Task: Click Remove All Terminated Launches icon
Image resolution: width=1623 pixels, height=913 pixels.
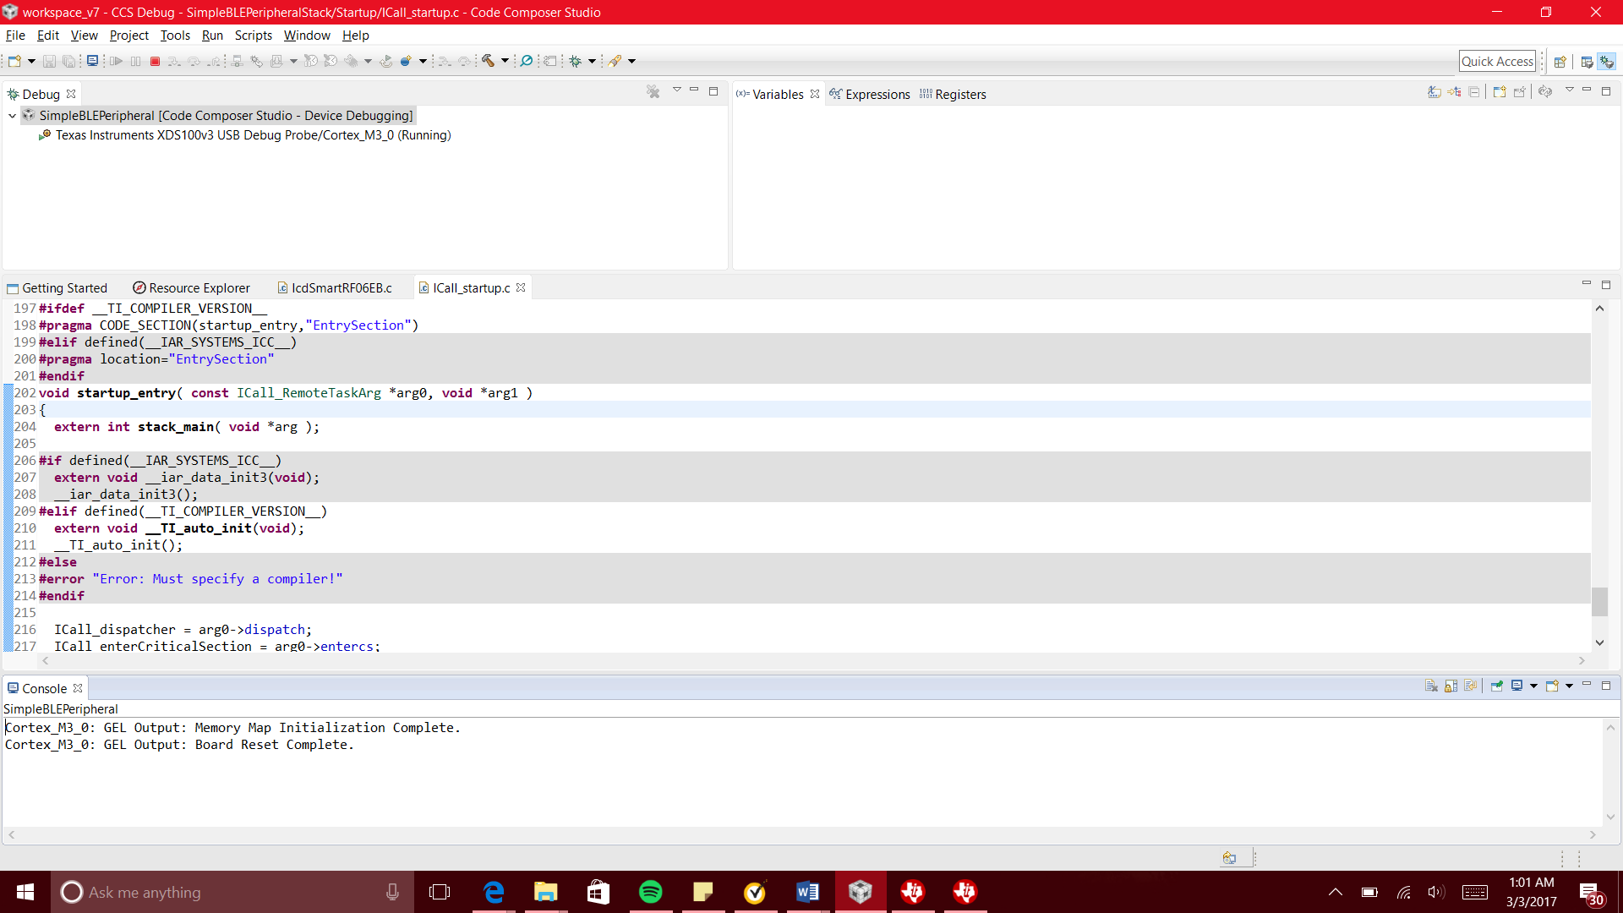Action: [x=653, y=91]
